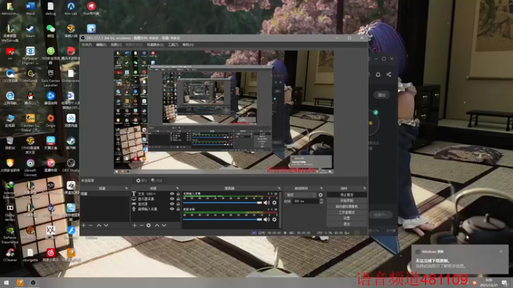
Task: Open CCleaner desktop shortcut
Action: tap(10, 255)
